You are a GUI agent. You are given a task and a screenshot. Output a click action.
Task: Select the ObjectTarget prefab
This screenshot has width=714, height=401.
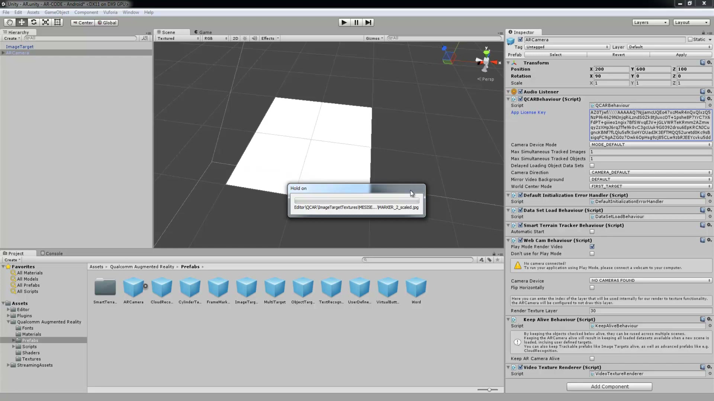pos(303,291)
